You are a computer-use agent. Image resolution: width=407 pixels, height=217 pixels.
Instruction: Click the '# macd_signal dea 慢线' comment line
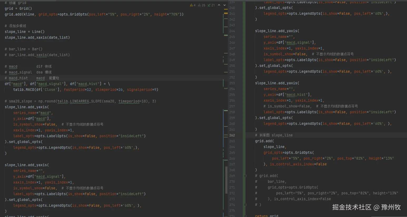(28, 72)
